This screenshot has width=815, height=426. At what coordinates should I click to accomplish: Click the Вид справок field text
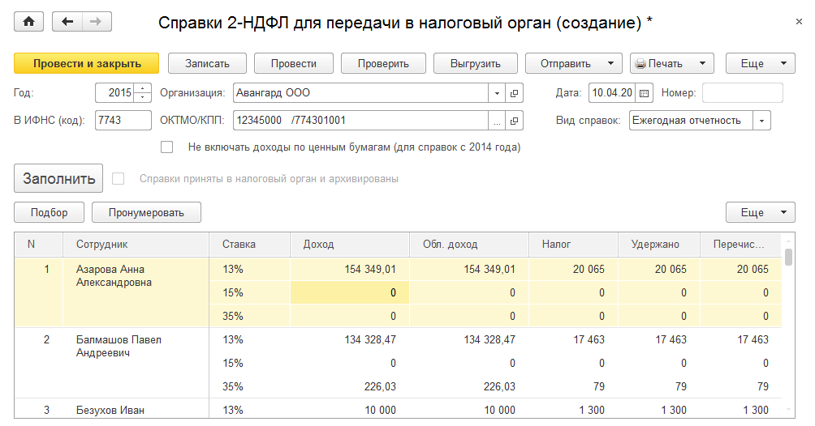tap(691, 121)
